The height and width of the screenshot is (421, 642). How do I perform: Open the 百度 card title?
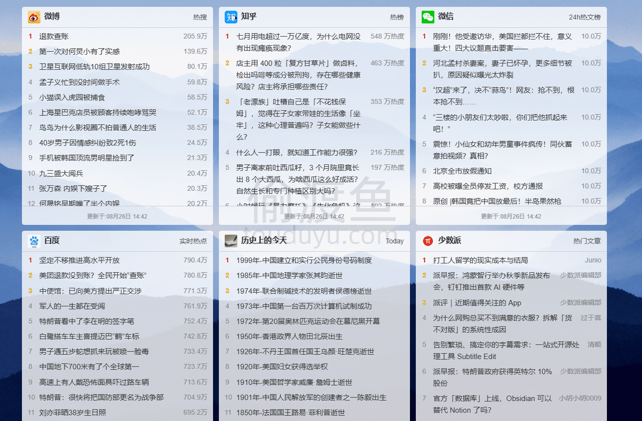coord(52,241)
